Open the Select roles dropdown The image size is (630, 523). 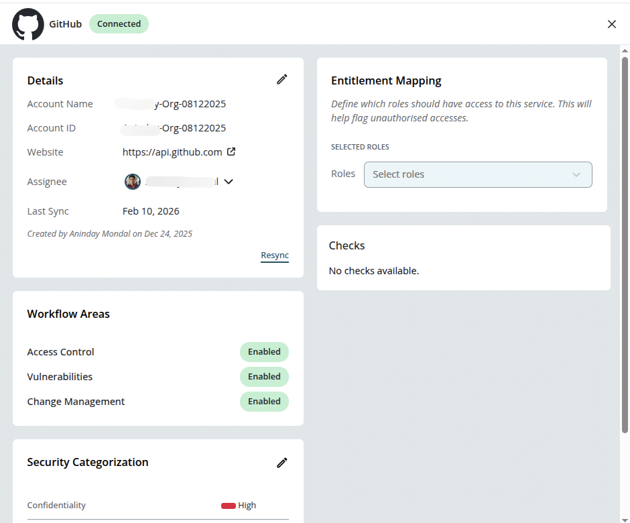478,174
